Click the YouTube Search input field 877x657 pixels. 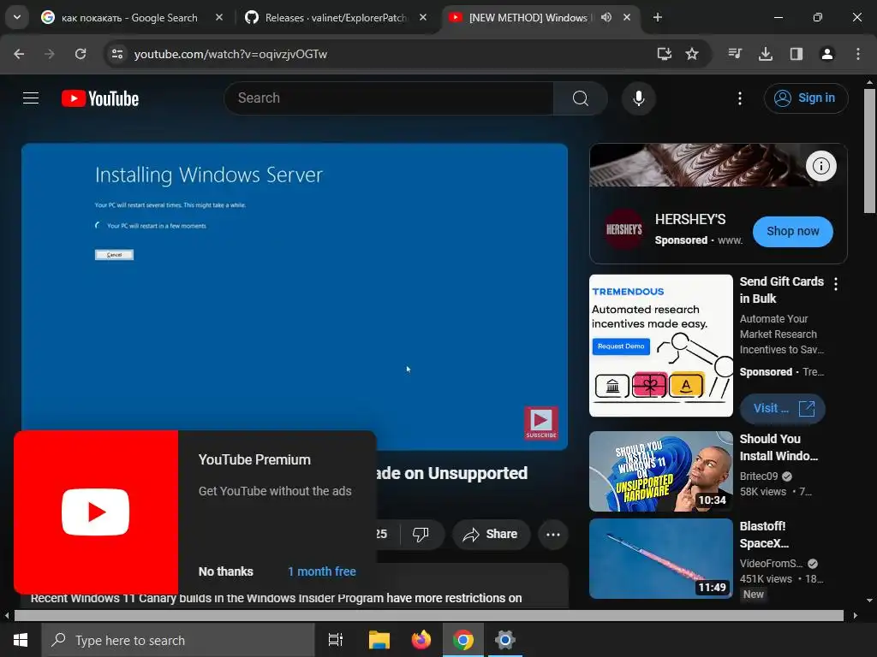click(x=390, y=98)
